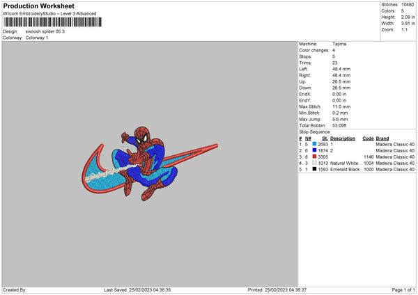This screenshot has width=418, height=295.
Task: Click the Machine value 'Tajima'
Action: (x=339, y=44)
